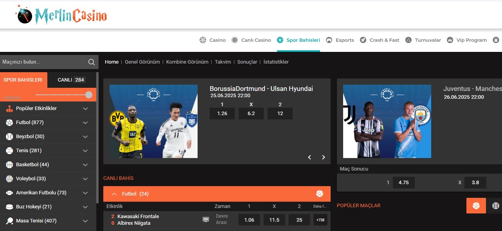Screen dimensions: 502x231
Task: Click the Voleybol ball icon
Action: [x=9, y=179]
